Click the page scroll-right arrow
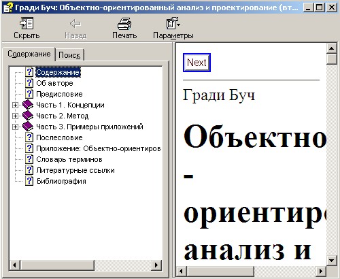The width and height of the screenshot is (340, 279). pyautogui.click(x=321, y=271)
